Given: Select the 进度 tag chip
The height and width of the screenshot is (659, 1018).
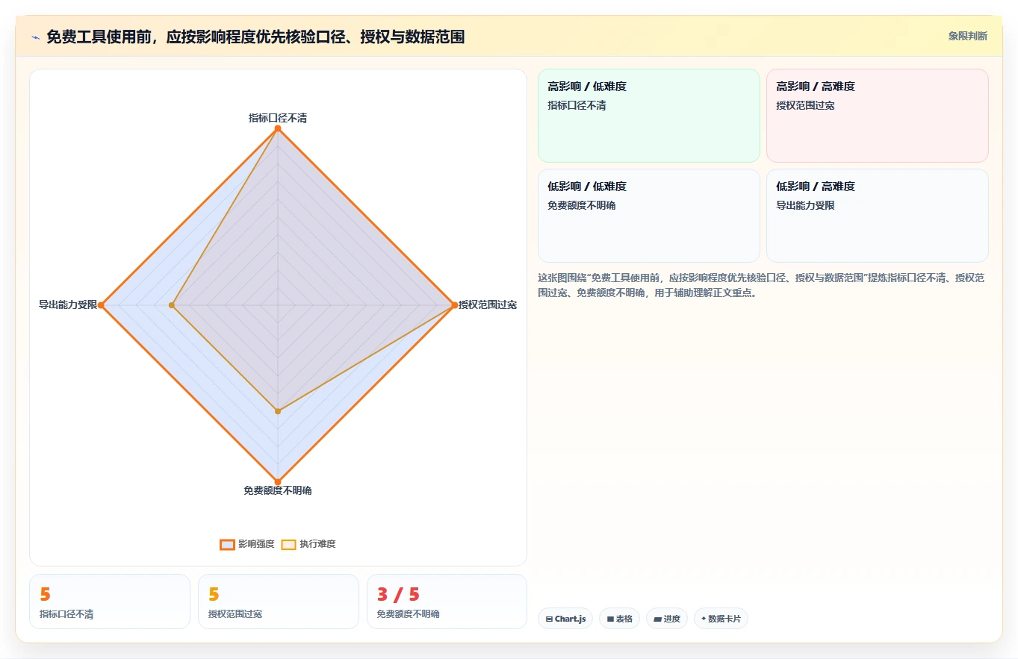Looking at the screenshot, I should coord(667,619).
